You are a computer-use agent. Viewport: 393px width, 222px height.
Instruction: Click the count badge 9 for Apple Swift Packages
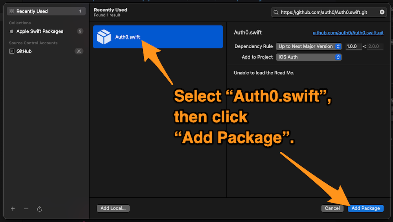coord(80,31)
